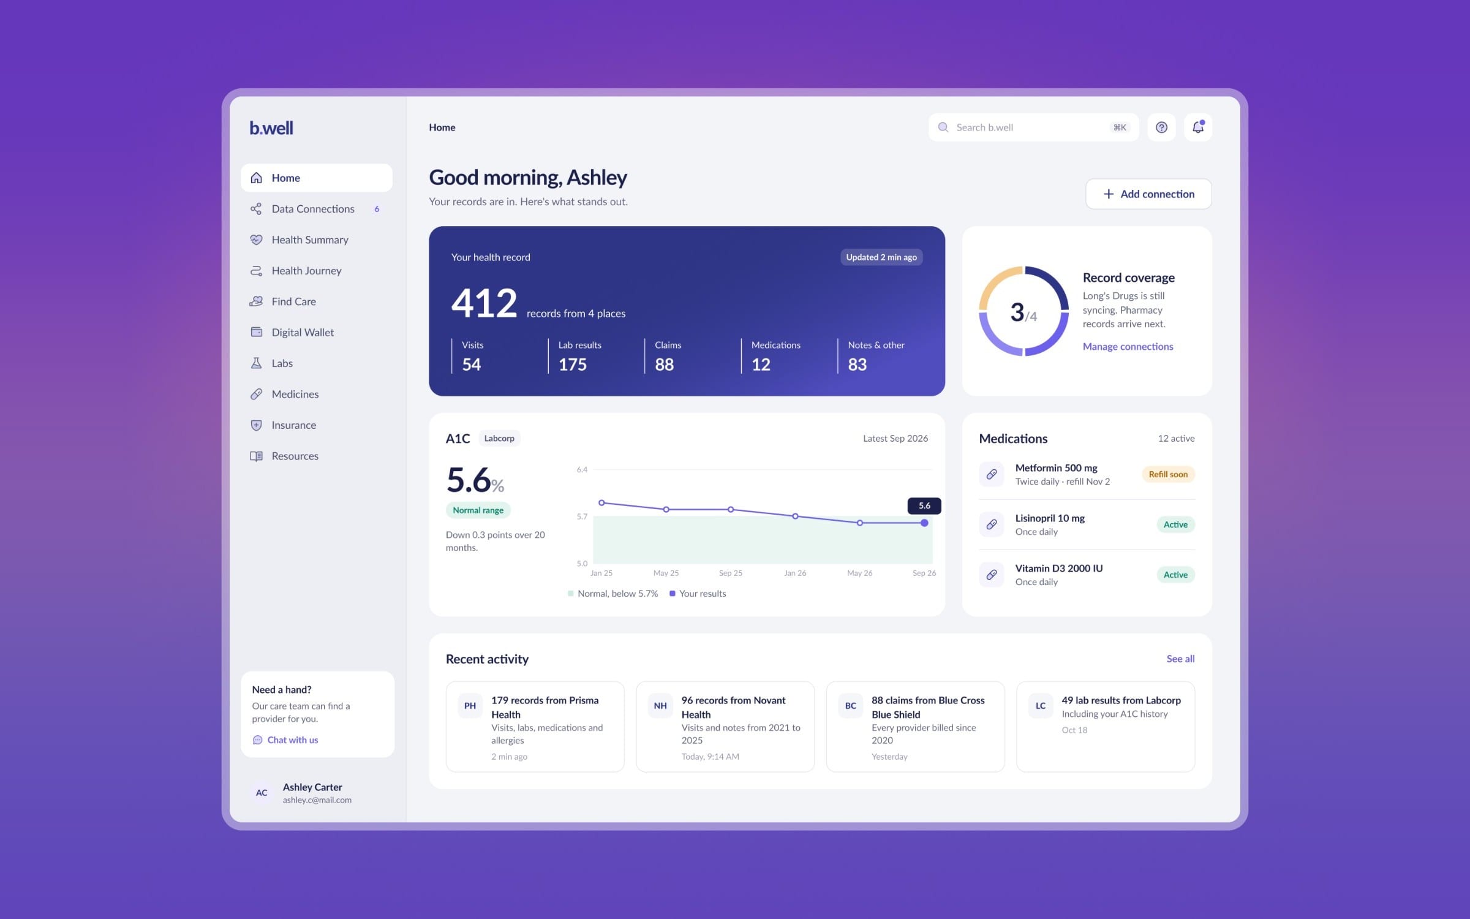Open the notifications bell icon
1470x919 pixels.
coord(1198,127)
